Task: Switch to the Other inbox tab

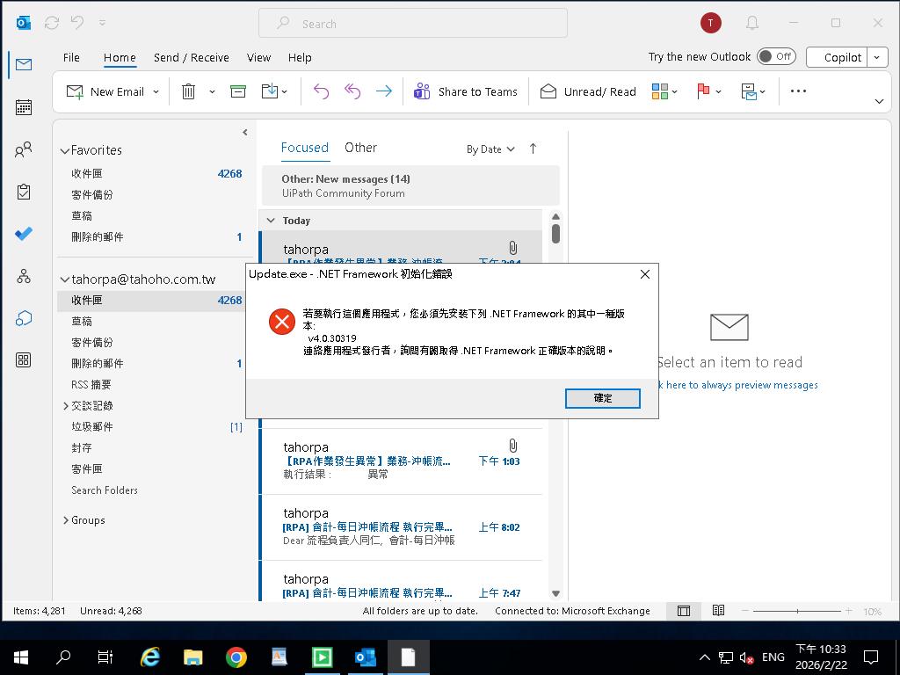Action: pyautogui.click(x=360, y=148)
